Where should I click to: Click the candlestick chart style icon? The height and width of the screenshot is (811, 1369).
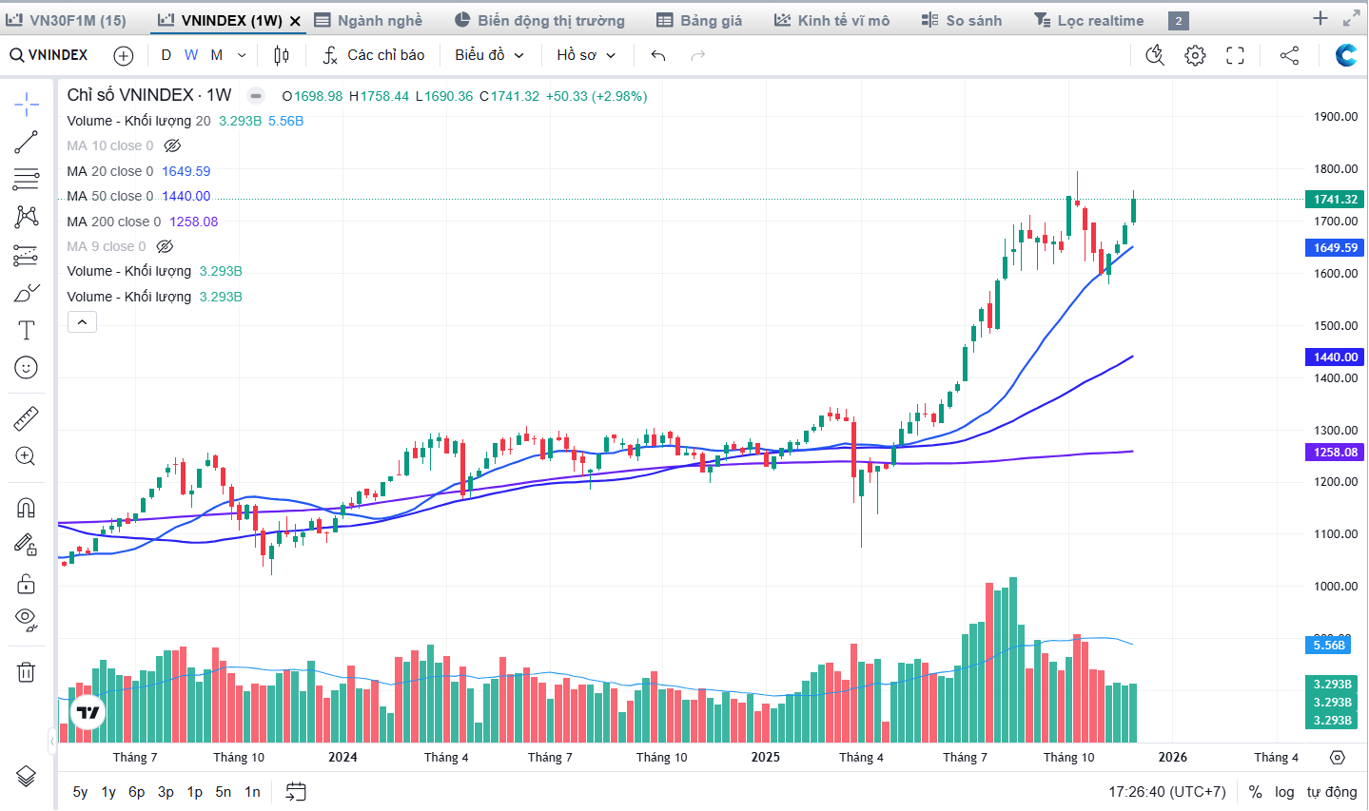point(281,55)
